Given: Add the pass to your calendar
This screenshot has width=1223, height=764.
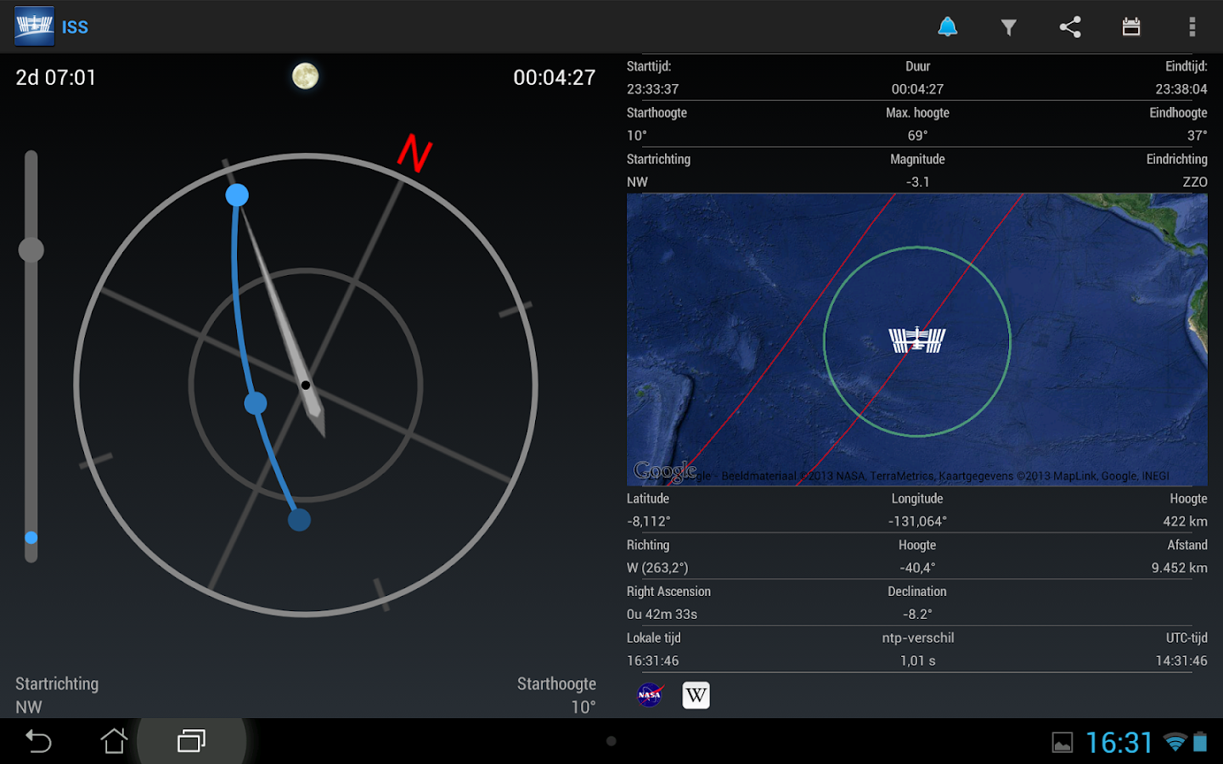Looking at the screenshot, I should 1130,26.
